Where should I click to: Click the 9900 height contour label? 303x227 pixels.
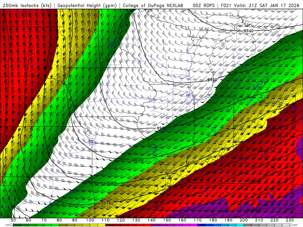(212, 79)
